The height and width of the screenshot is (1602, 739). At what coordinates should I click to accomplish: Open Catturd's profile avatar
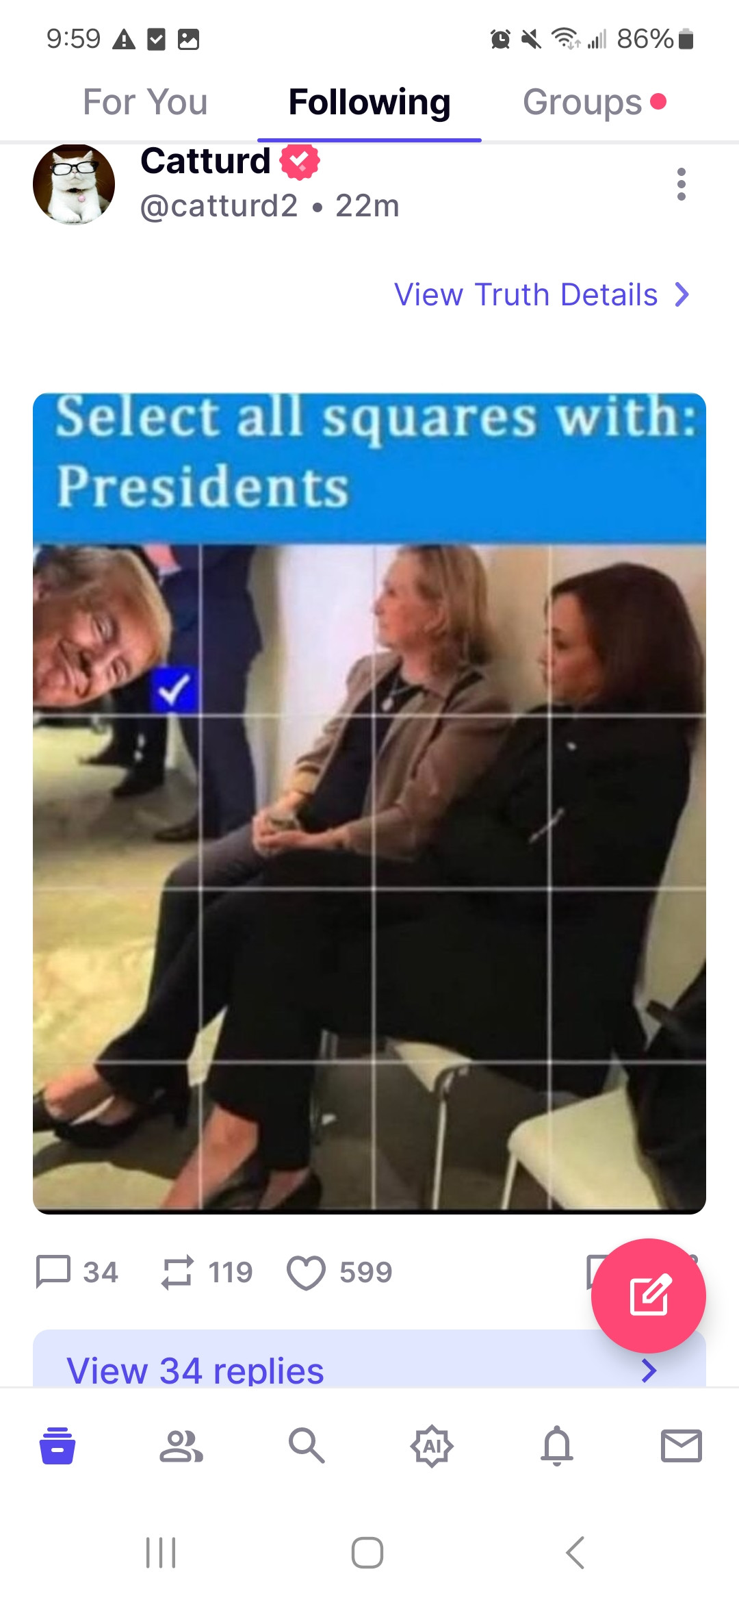74,184
